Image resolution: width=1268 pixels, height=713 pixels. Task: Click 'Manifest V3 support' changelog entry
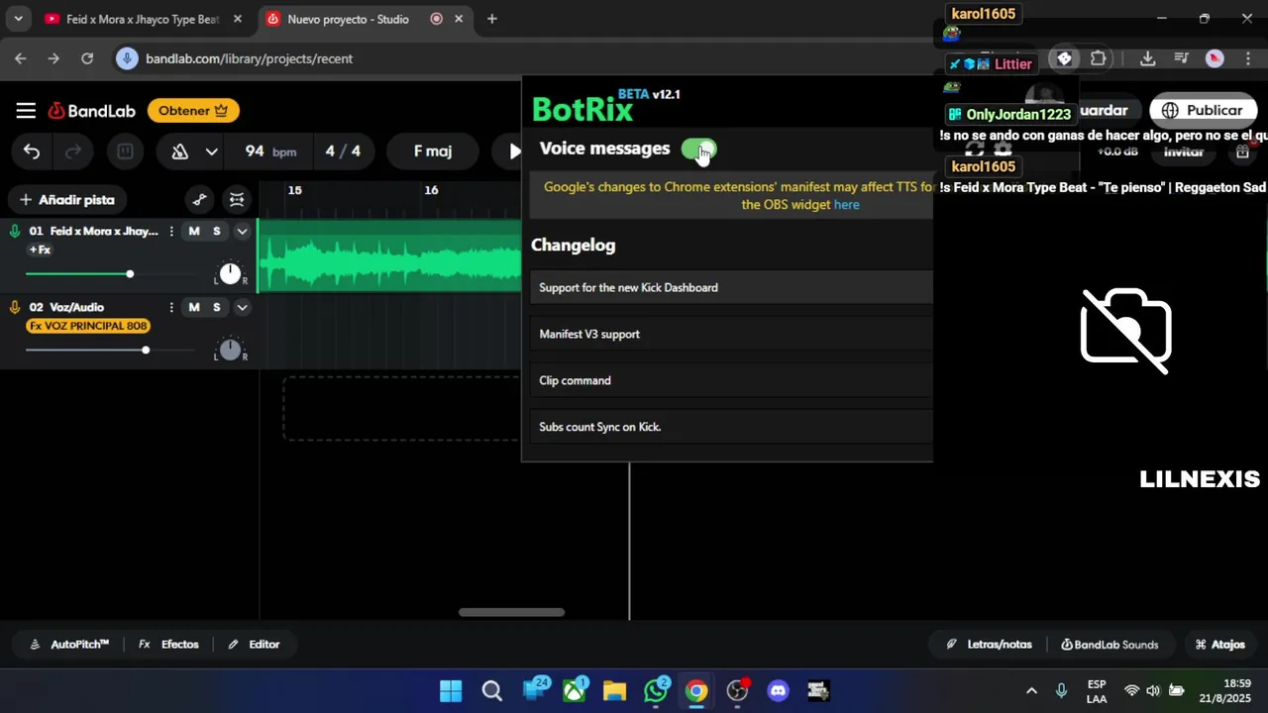[x=731, y=334]
